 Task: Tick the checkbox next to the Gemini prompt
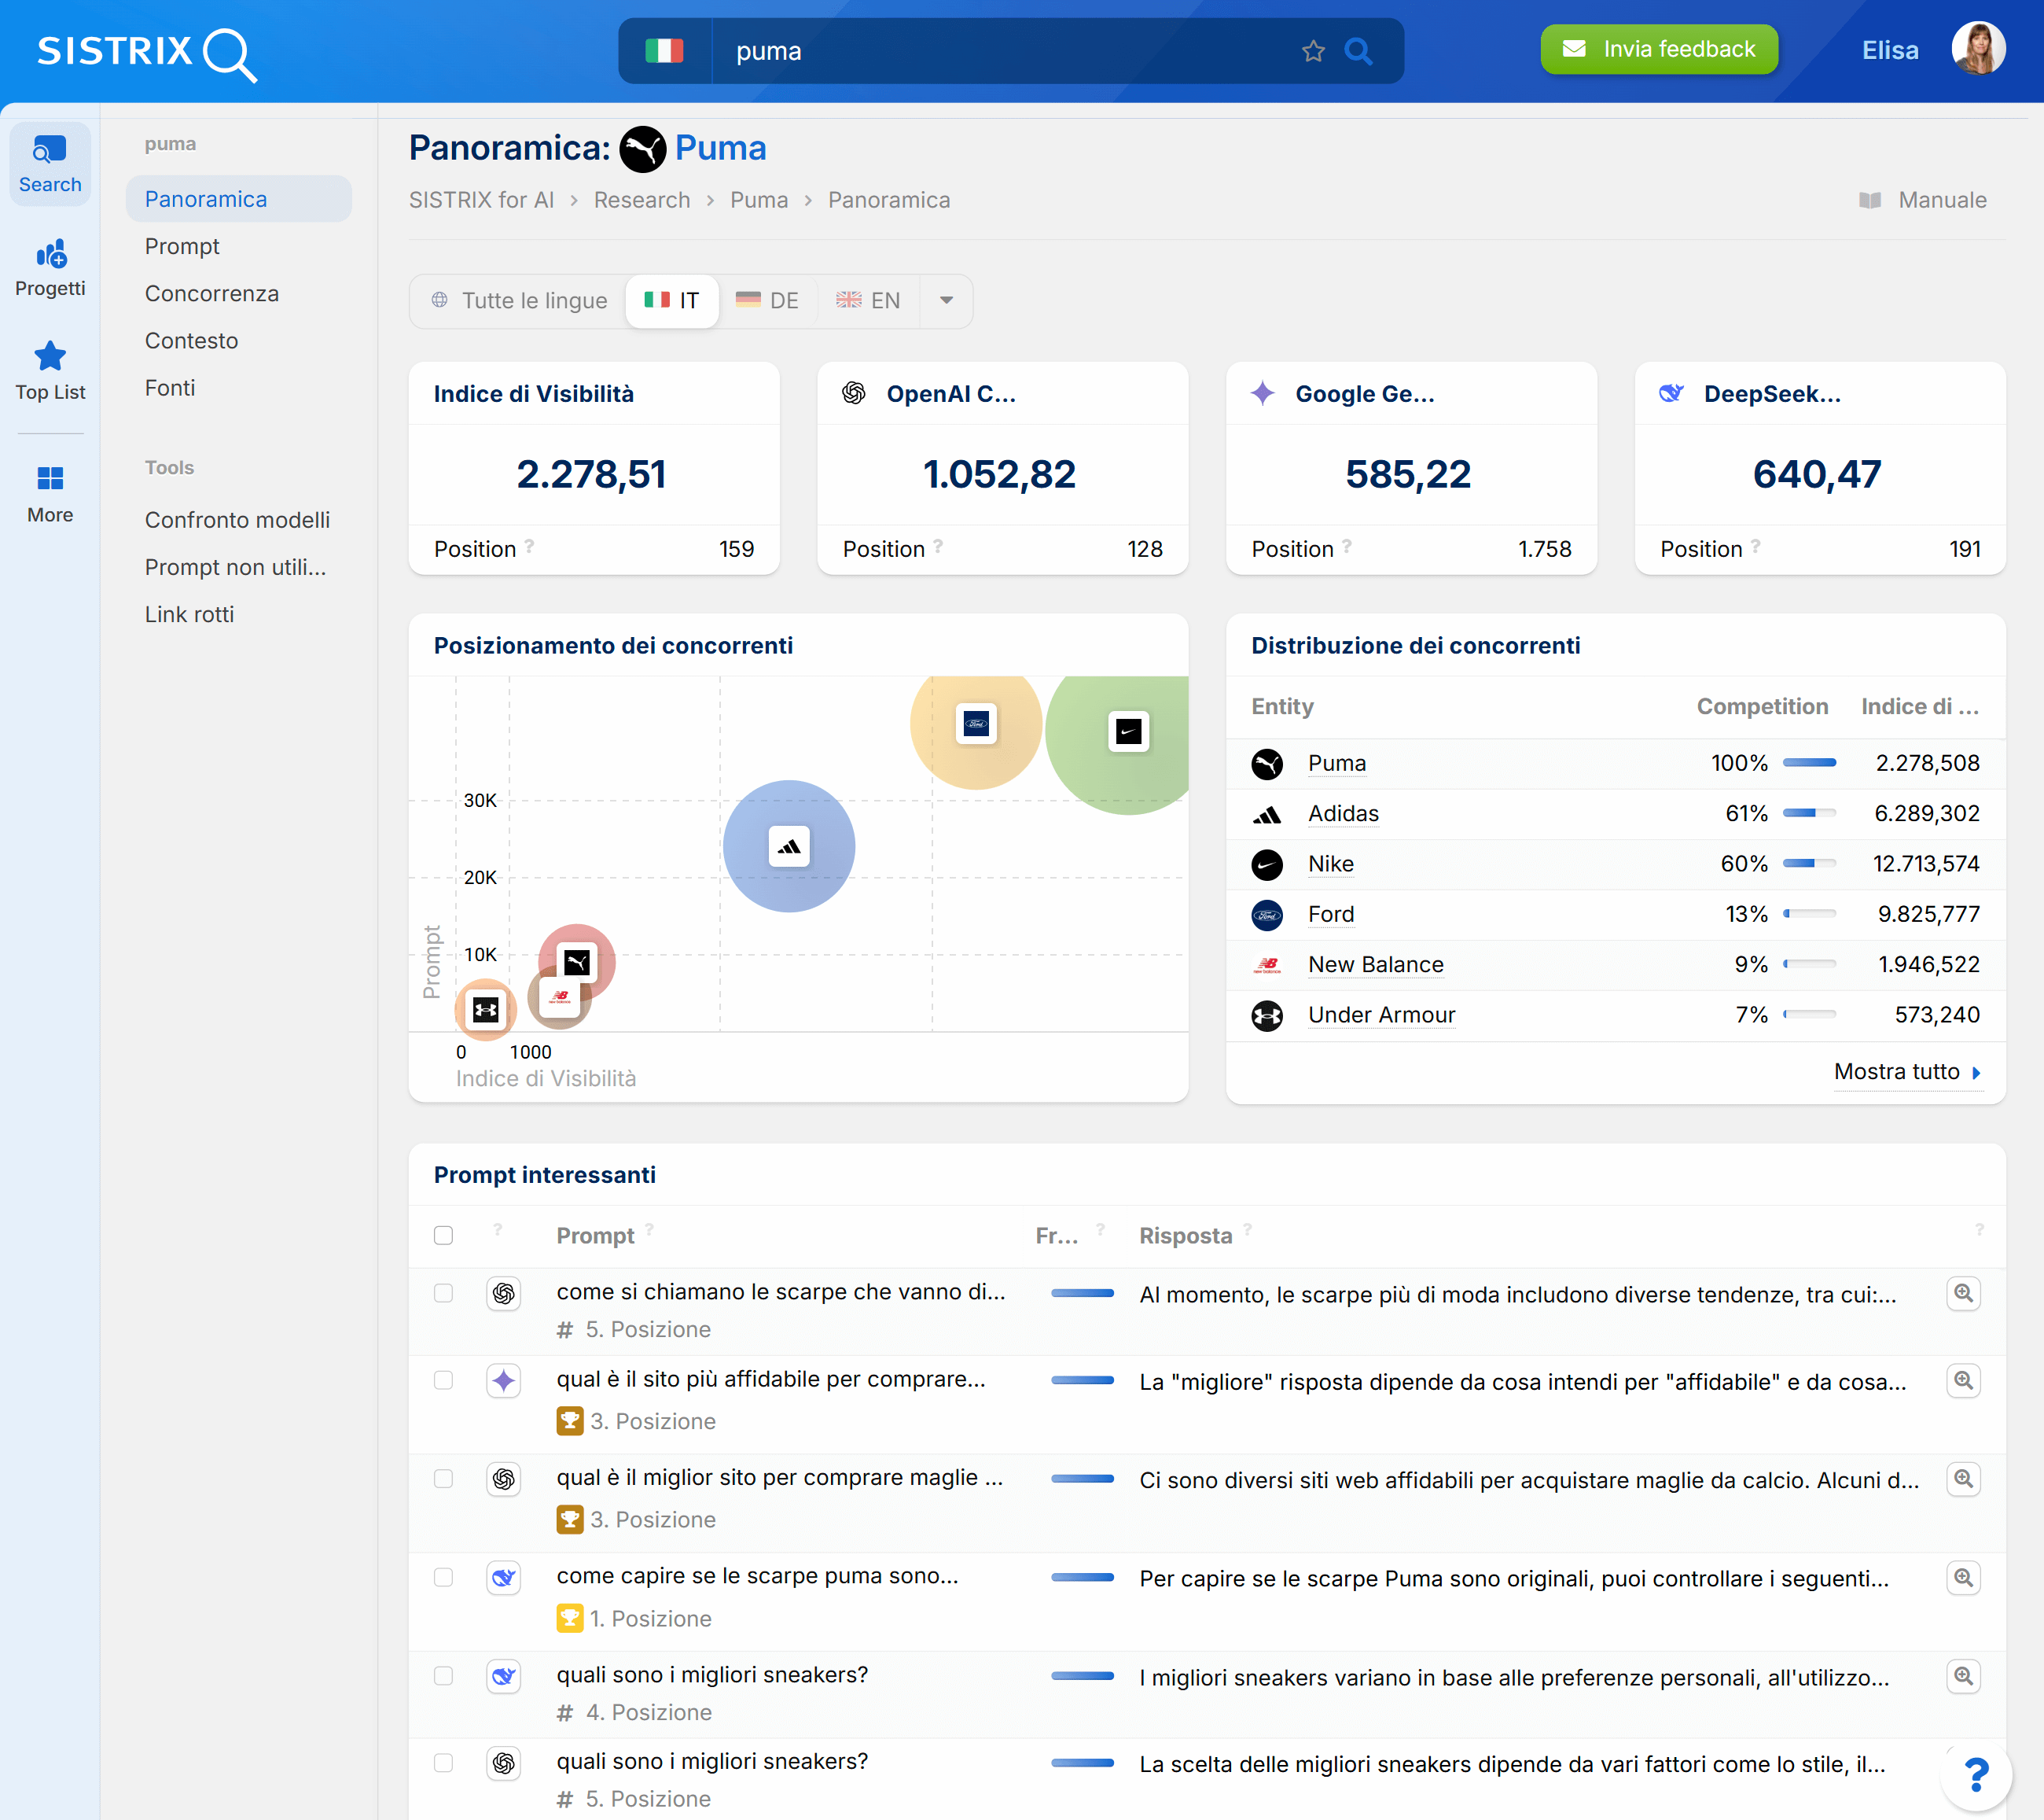click(443, 1381)
